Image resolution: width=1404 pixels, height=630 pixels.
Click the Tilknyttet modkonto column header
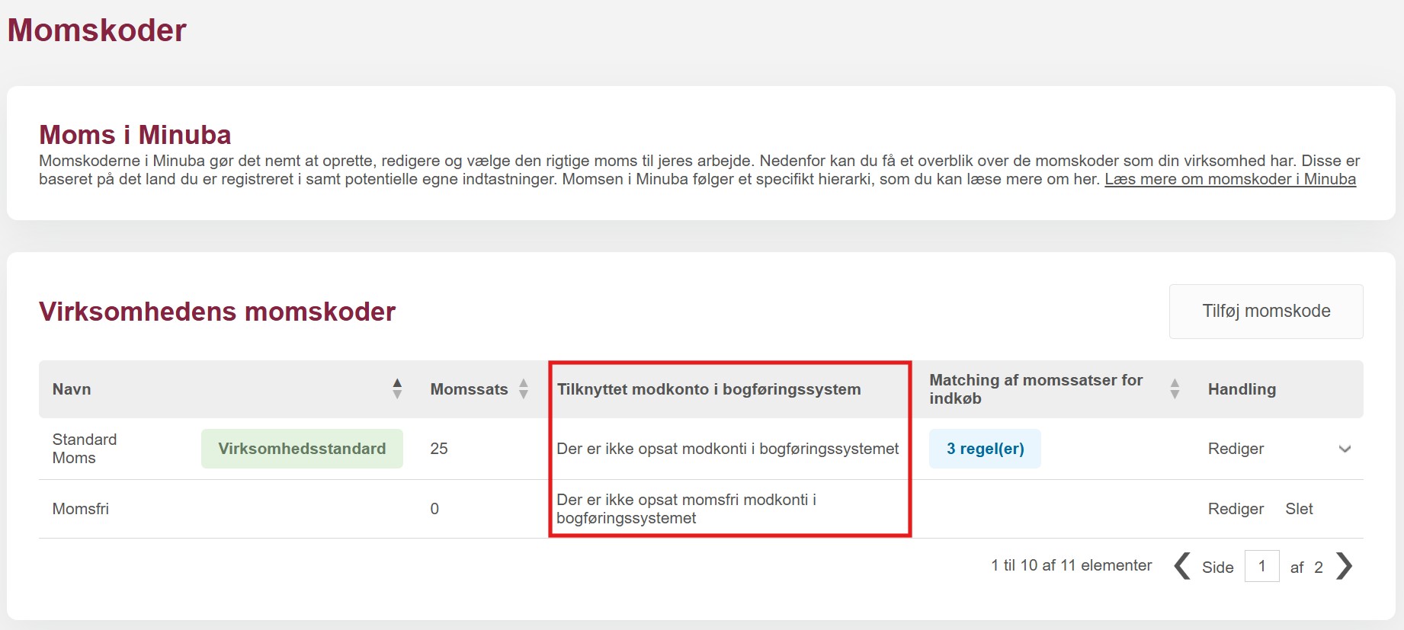pyautogui.click(x=708, y=389)
